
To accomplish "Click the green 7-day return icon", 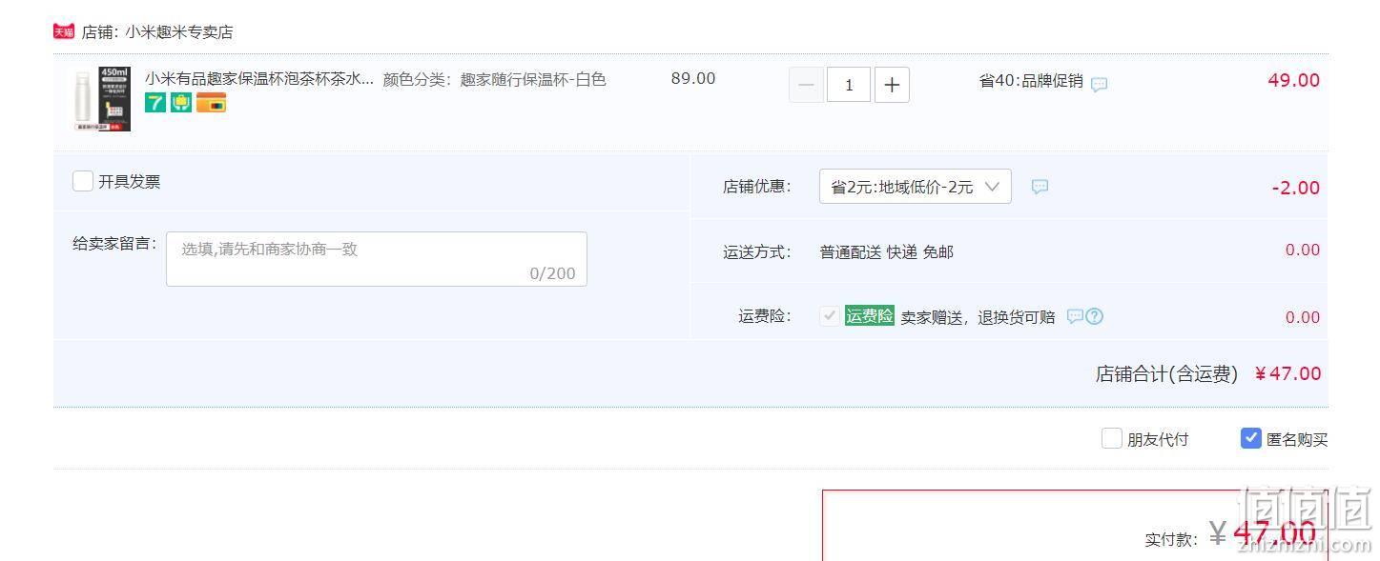I will (155, 103).
